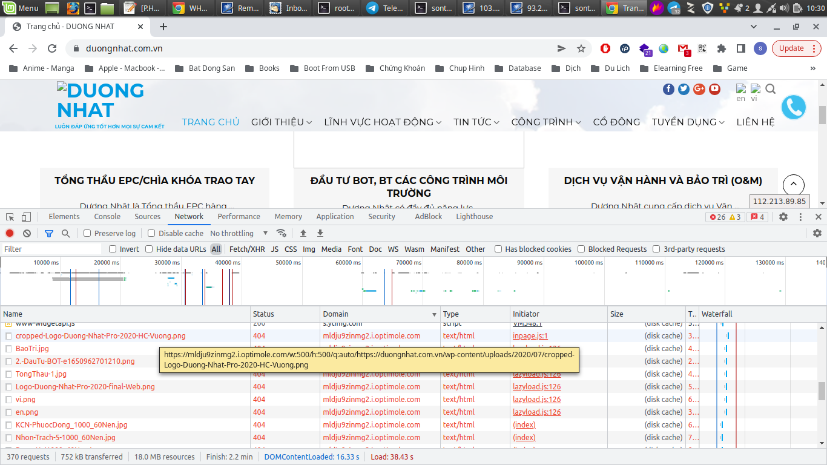Open DevTools main settings gear
This screenshot has height=465, width=827.
pos(783,217)
